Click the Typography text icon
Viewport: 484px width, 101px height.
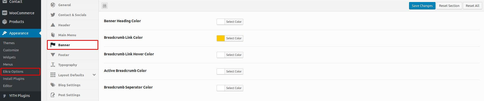point(53,65)
